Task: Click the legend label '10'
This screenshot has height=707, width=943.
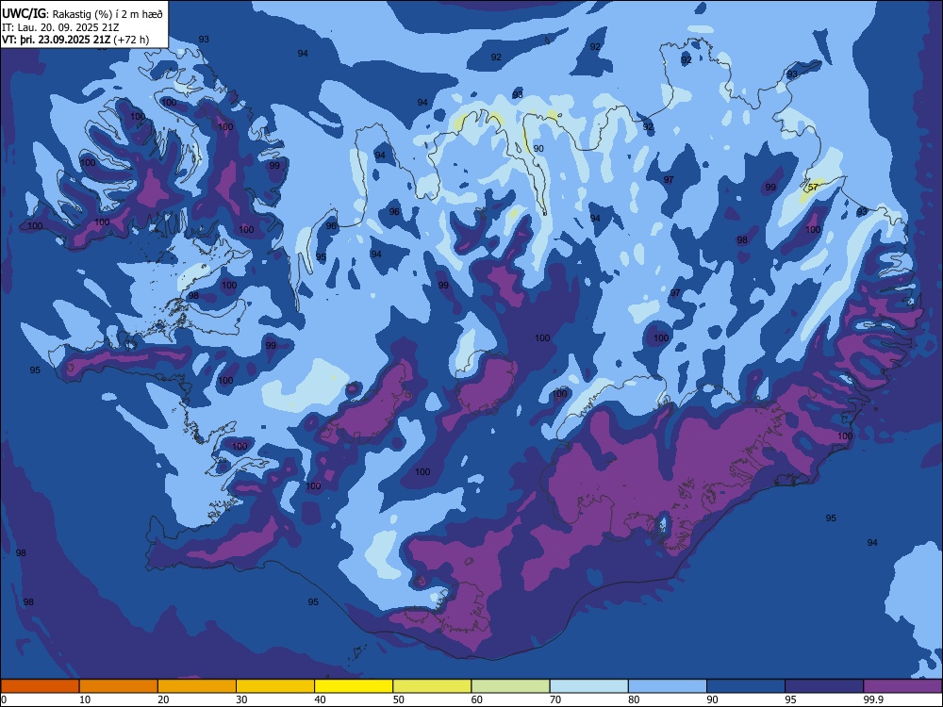Action: coord(85,699)
